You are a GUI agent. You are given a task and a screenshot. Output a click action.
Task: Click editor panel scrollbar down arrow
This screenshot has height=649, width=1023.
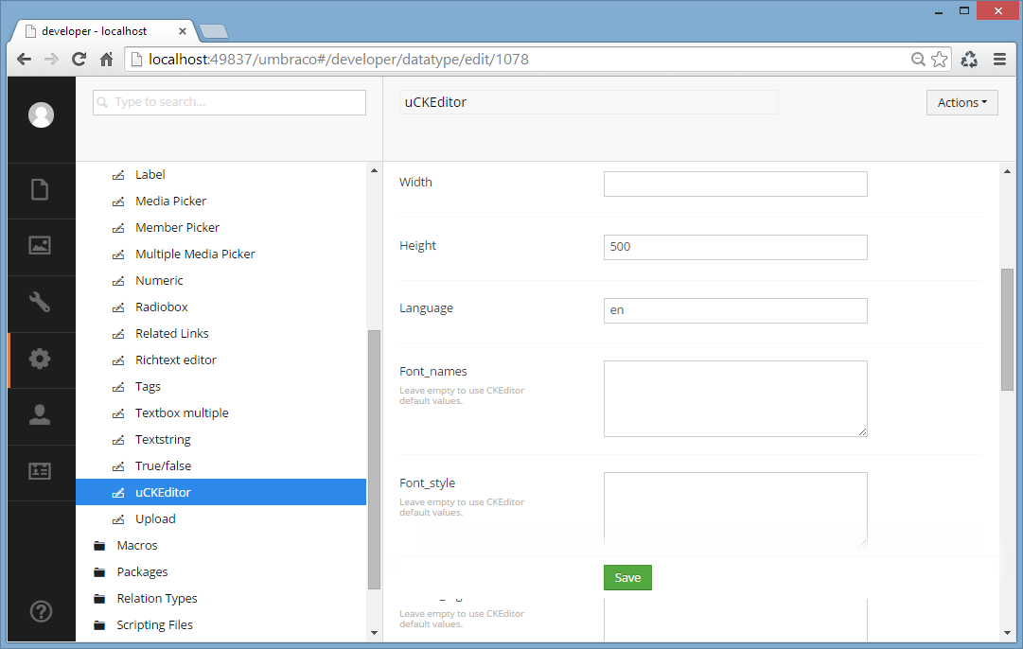coord(1007,633)
